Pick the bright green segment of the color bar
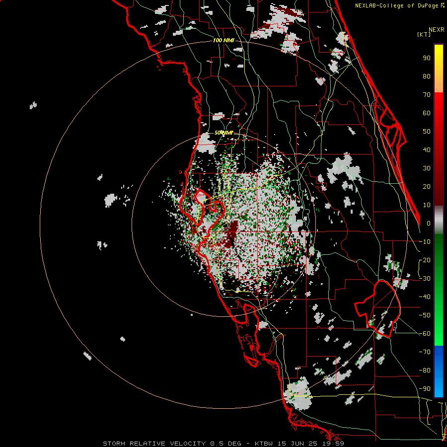The height and width of the screenshot is (447, 447). pyautogui.click(x=439, y=328)
